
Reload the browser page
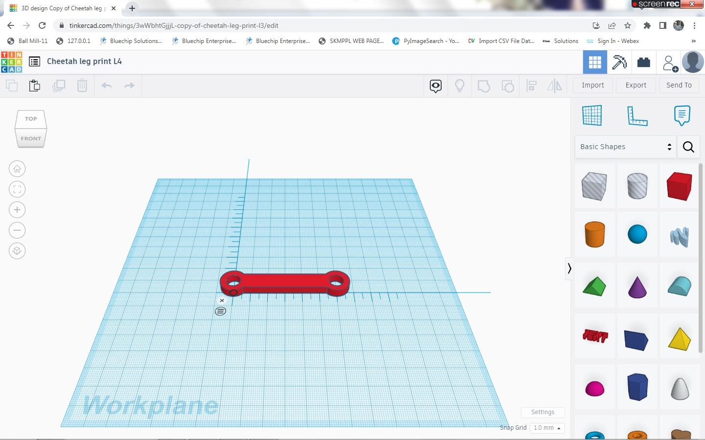[42, 25]
